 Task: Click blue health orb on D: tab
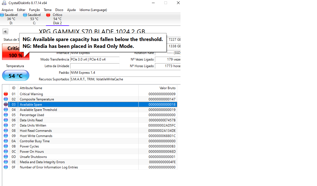coord(2,15)
